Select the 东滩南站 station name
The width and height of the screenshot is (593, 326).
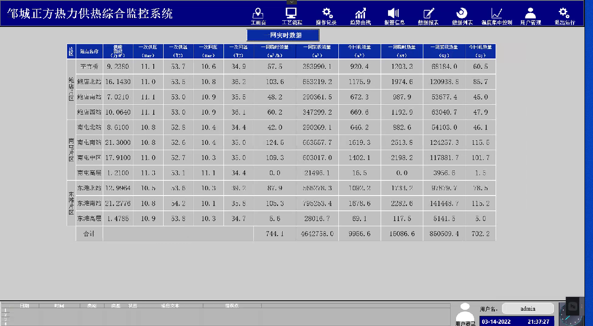tap(89, 204)
